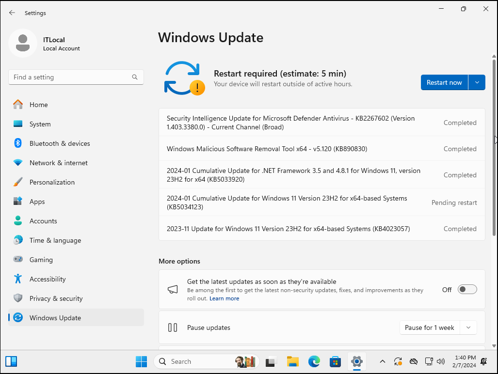The width and height of the screenshot is (498, 374).
Task: Open the Home settings page
Action: click(x=76, y=105)
